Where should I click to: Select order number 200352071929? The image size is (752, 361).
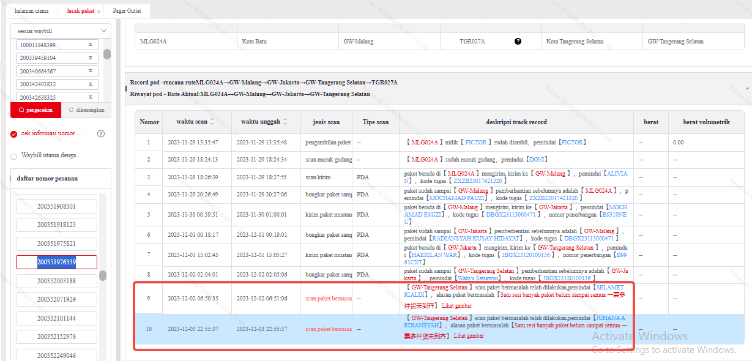pos(56,299)
